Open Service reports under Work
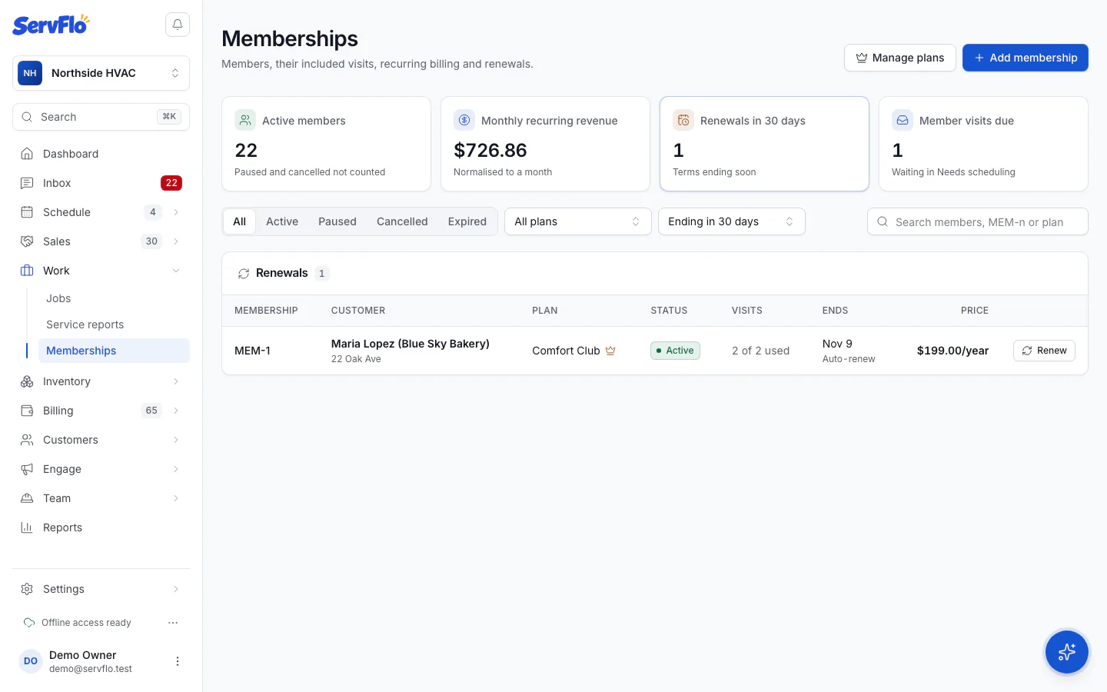1107x692 pixels. pyautogui.click(x=114, y=324)
